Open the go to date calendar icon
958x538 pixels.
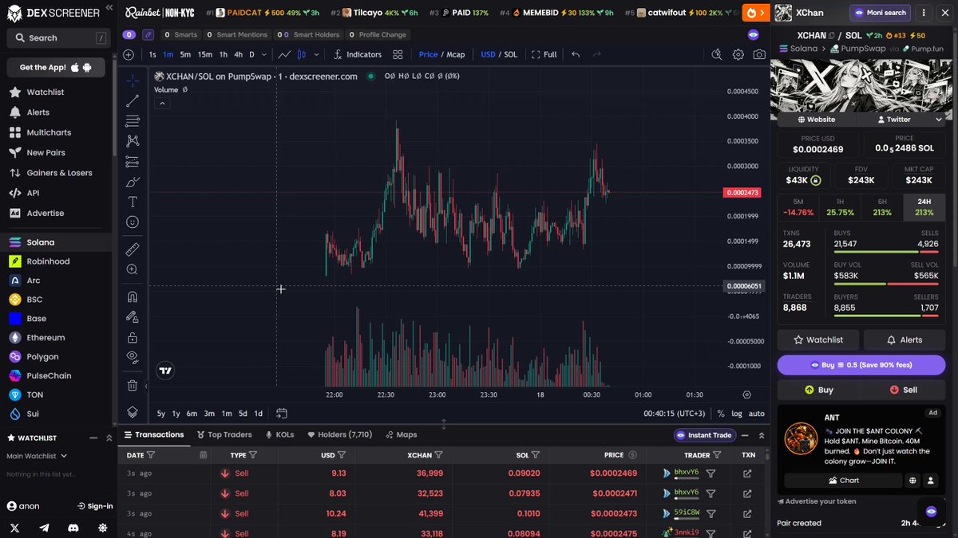[x=282, y=414]
